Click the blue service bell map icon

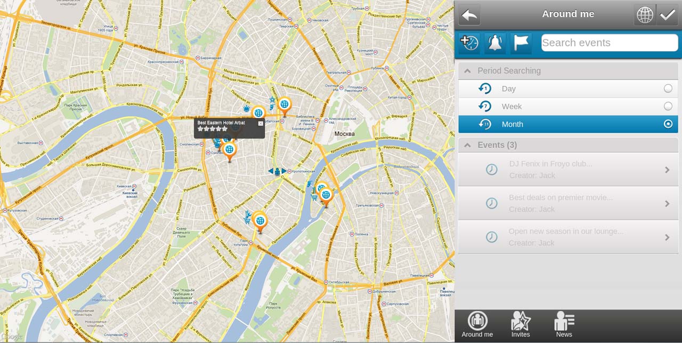click(247, 109)
